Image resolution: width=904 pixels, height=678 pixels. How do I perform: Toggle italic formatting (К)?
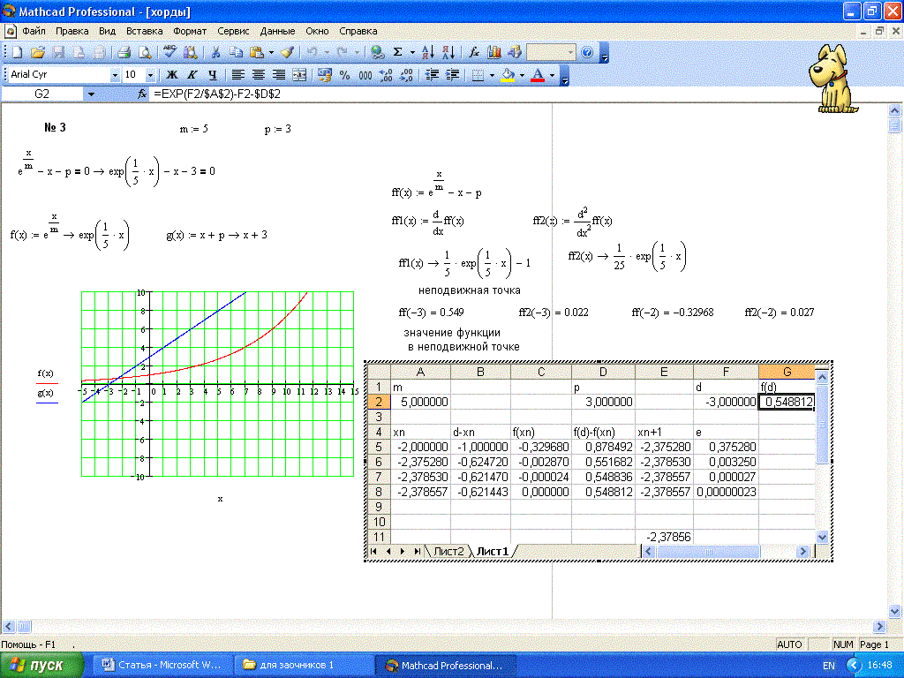click(x=192, y=75)
